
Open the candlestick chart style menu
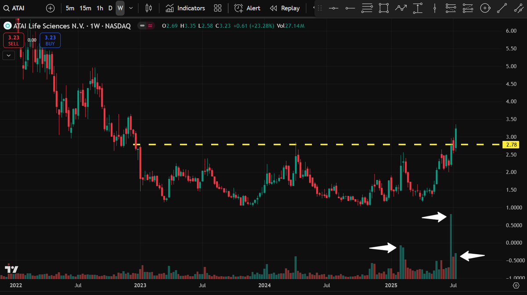149,8
